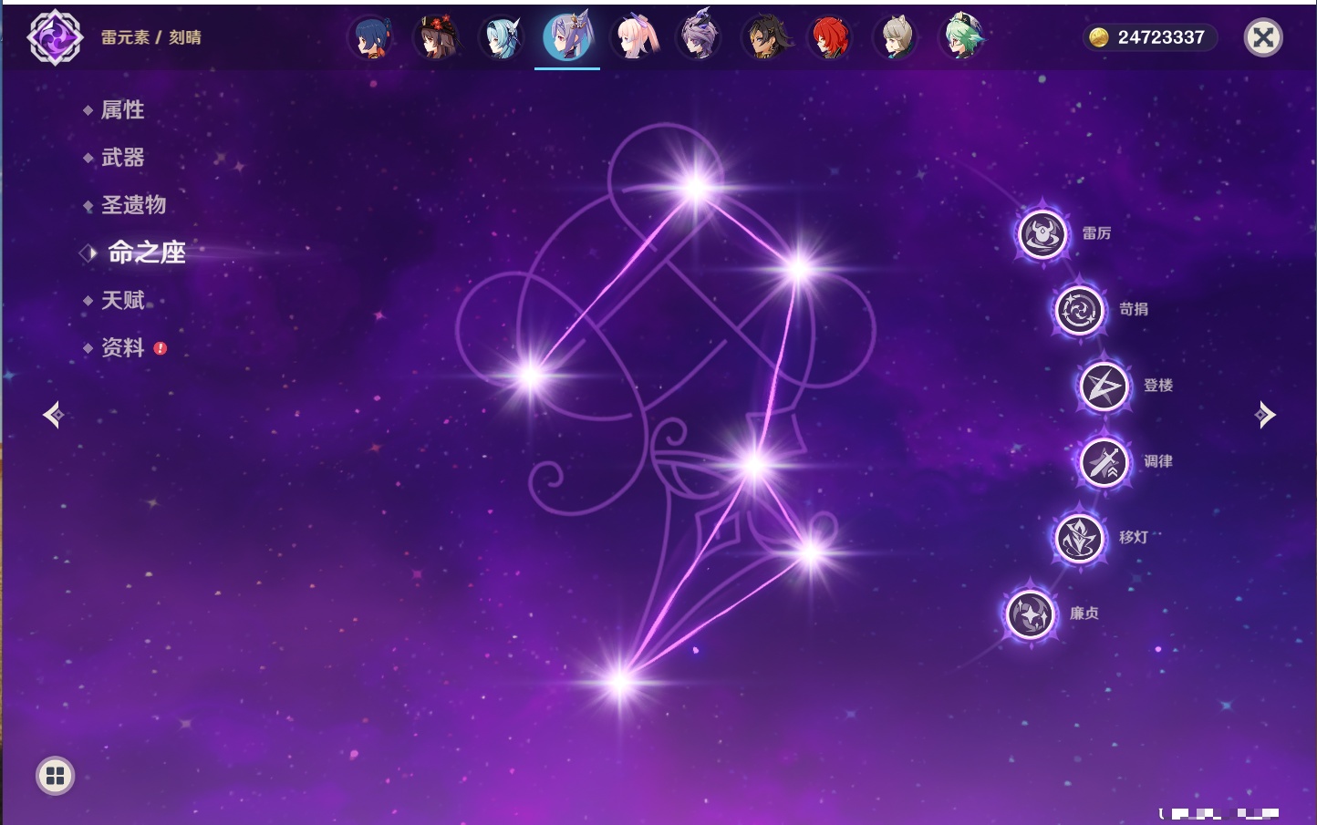Open 资料 profile with red alert
This screenshot has height=825, width=1317.
[x=122, y=347]
